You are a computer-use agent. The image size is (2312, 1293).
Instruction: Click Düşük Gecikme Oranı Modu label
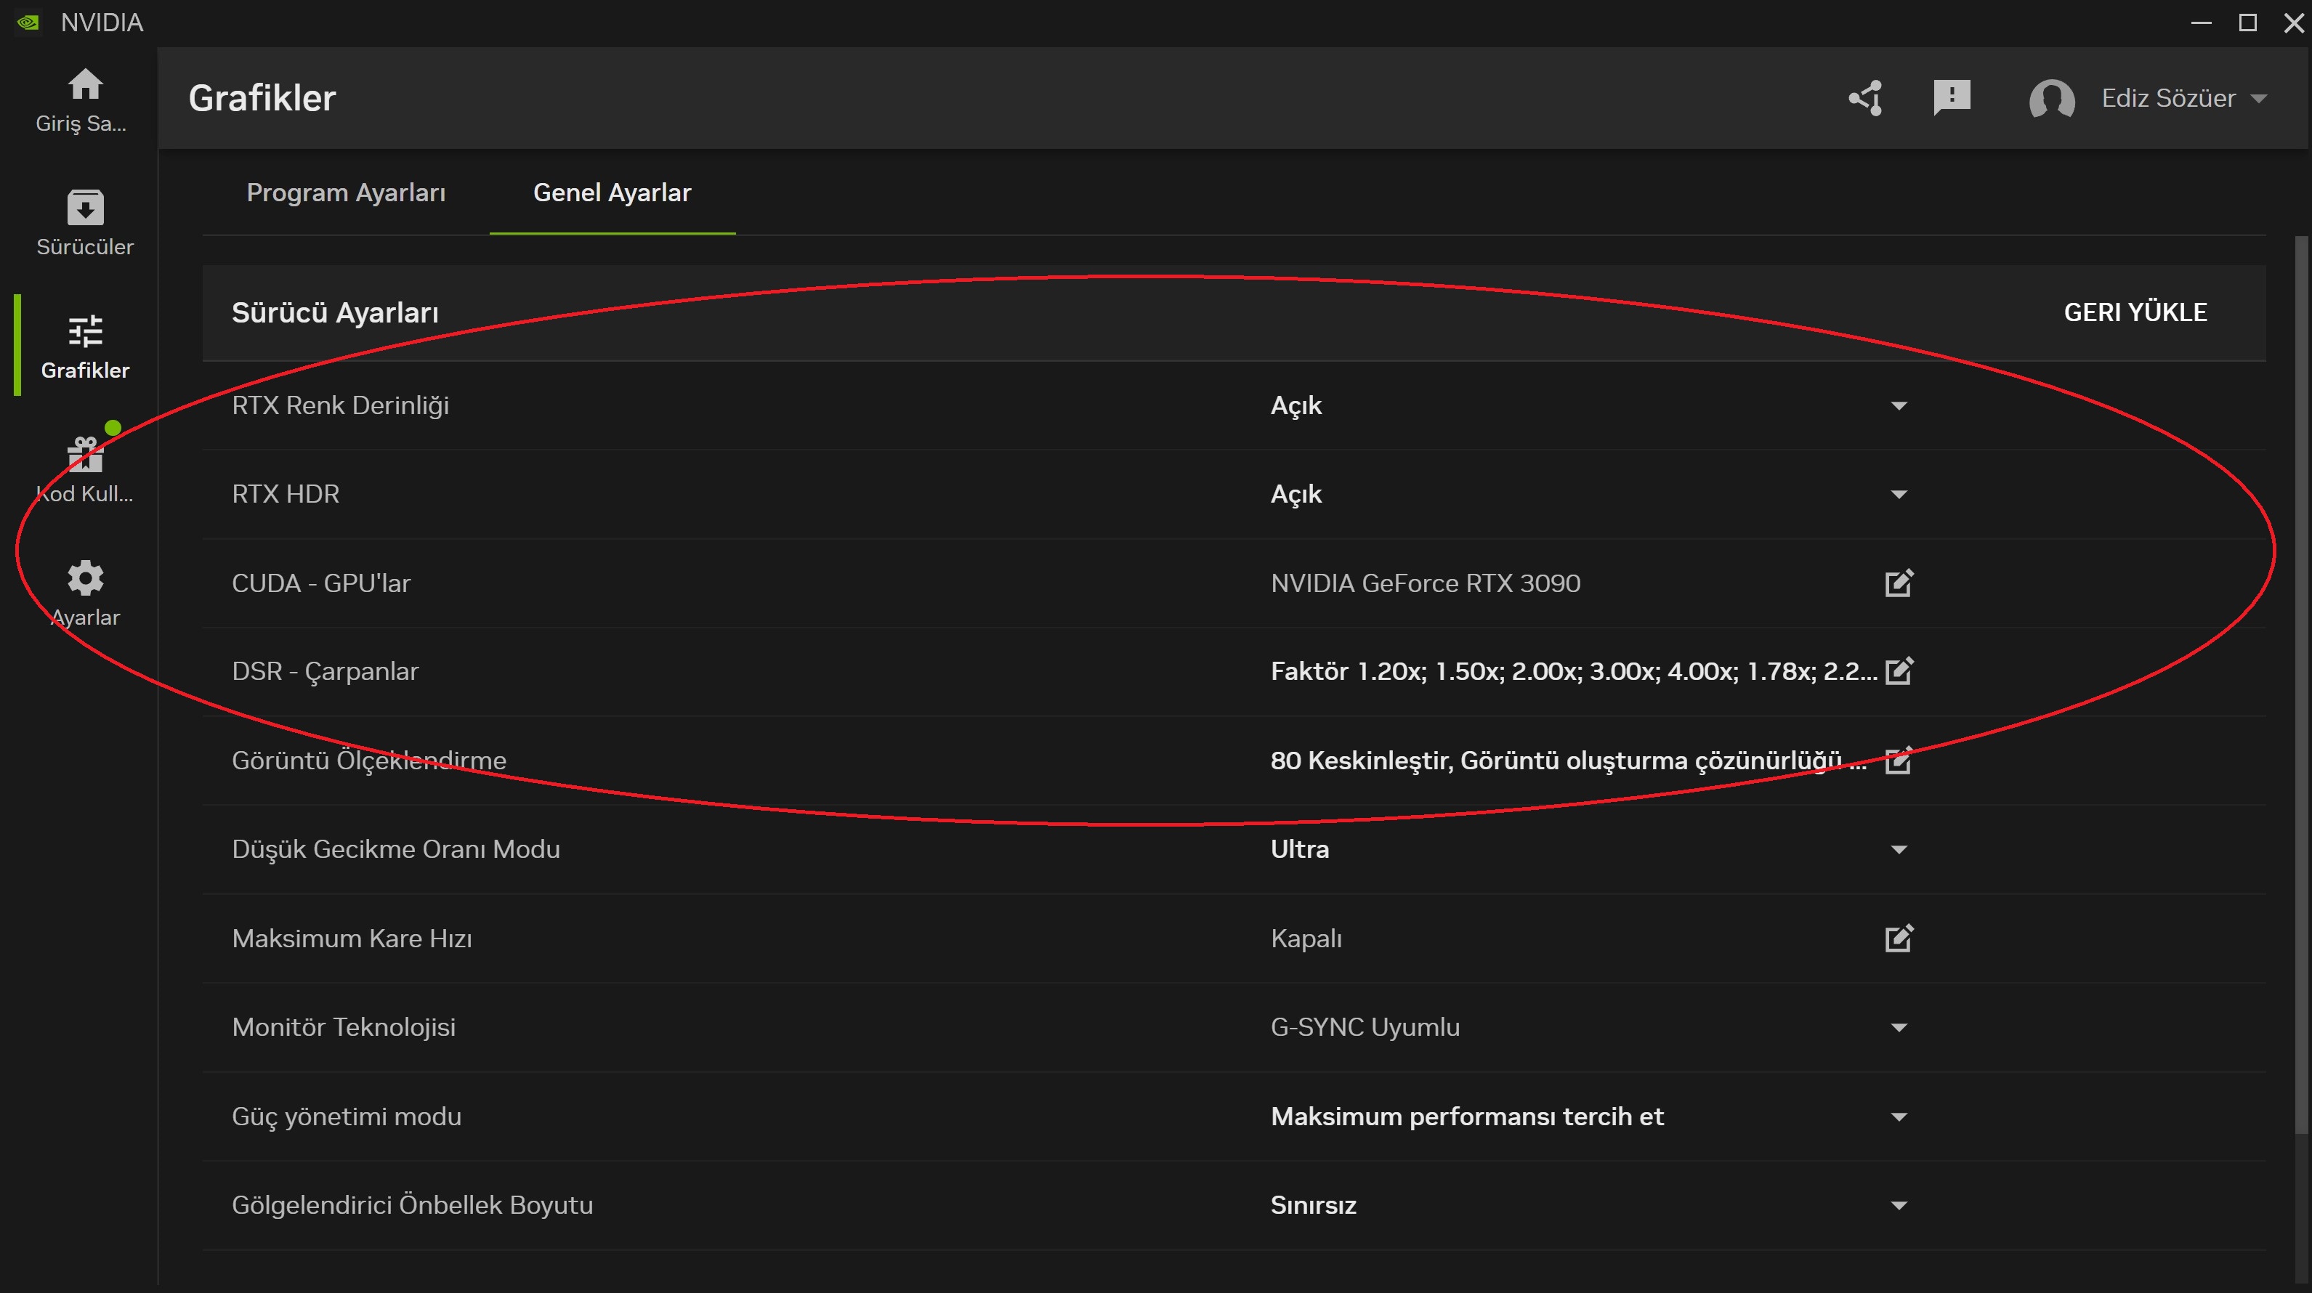[396, 850]
